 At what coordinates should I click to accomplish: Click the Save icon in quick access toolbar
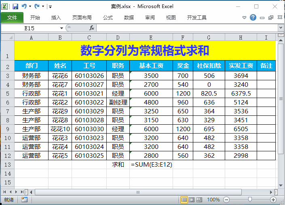15,6
